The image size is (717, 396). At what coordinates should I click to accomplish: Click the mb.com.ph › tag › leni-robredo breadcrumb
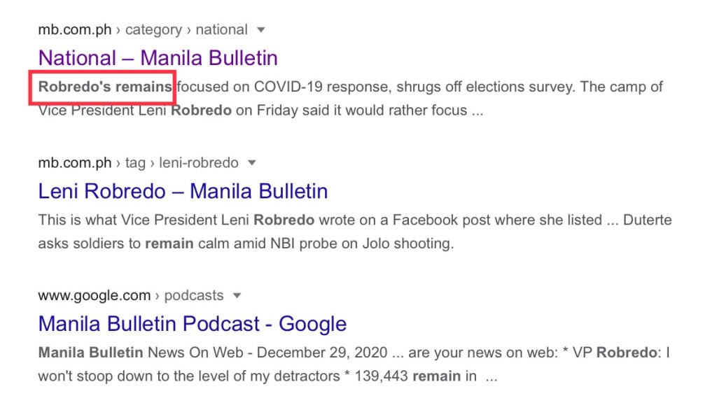click(138, 162)
